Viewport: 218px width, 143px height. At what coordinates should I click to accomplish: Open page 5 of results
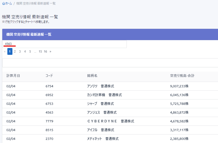coord(30,51)
